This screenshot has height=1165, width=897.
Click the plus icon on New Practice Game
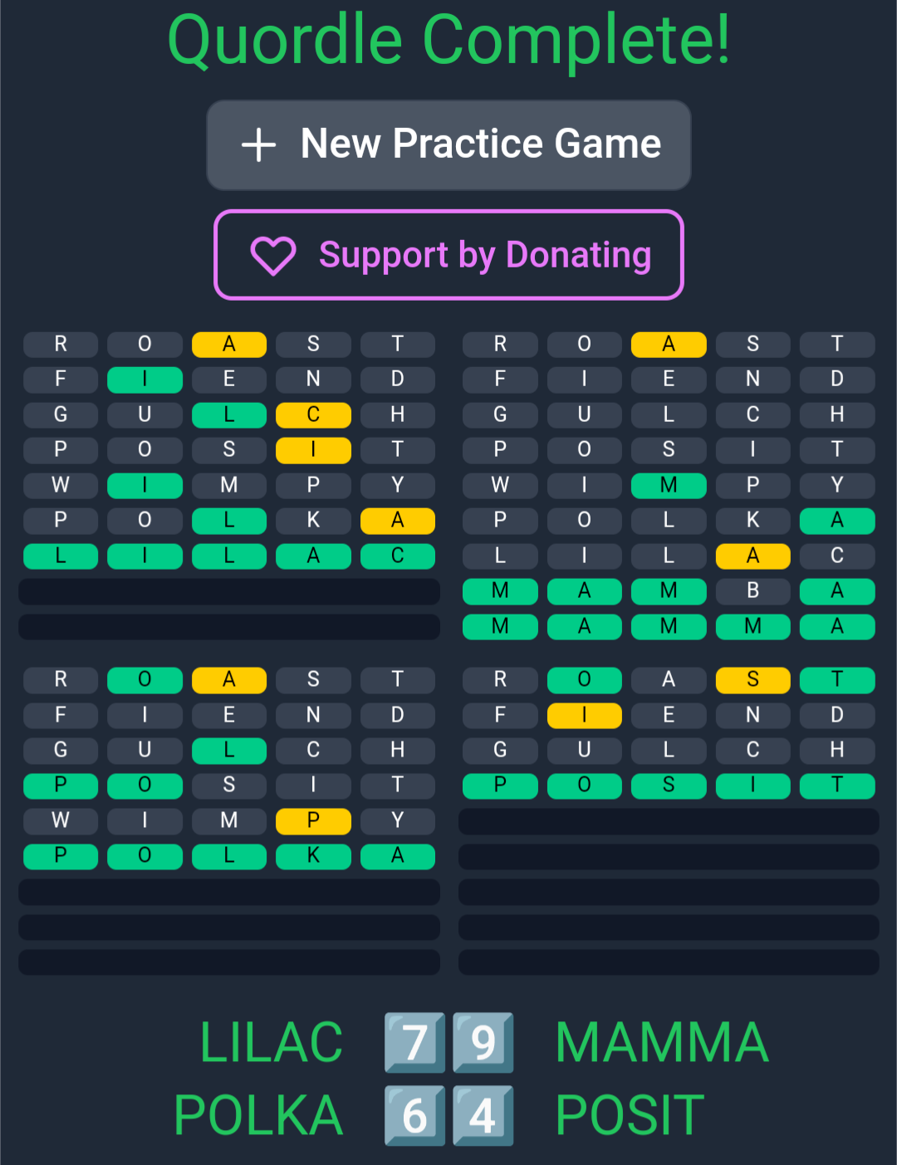(258, 144)
